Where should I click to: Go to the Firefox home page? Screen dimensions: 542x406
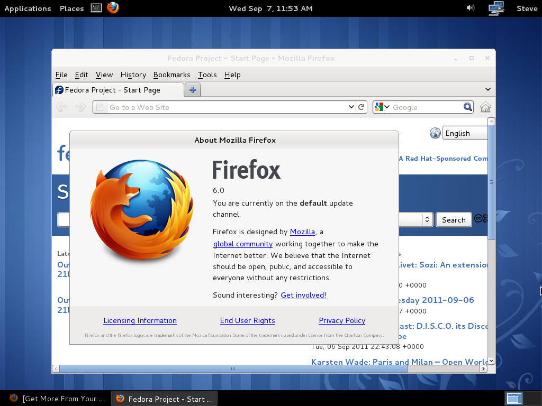pos(486,107)
